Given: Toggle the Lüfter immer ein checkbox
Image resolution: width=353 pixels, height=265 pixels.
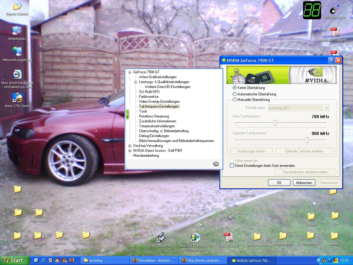Looking at the screenshot, I should (232, 161).
